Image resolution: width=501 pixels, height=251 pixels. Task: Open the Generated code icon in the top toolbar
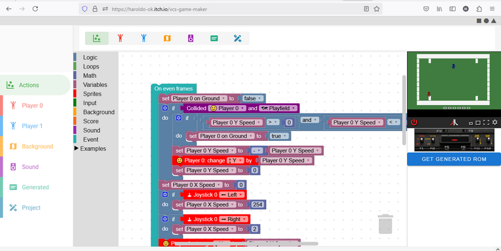coord(214,38)
